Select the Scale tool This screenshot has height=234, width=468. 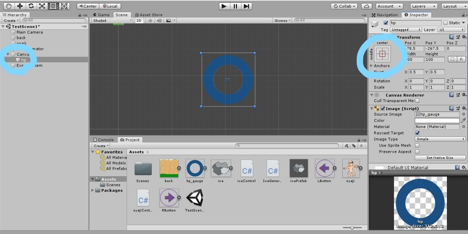pyautogui.click(x=42, y=6)
